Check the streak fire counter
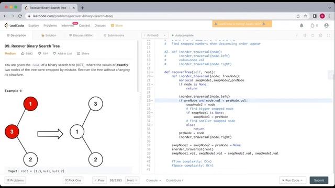 tap(314, 26)
